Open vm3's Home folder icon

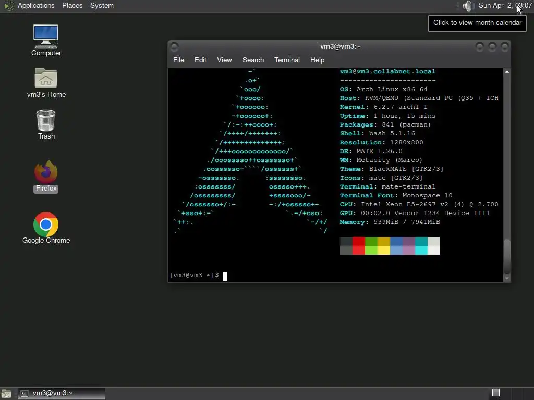pyautogui.click(x=46, y=83)
